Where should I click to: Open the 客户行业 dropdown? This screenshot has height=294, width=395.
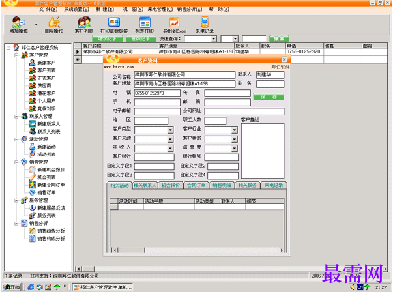pyautogui.click(x=234, y=130)
